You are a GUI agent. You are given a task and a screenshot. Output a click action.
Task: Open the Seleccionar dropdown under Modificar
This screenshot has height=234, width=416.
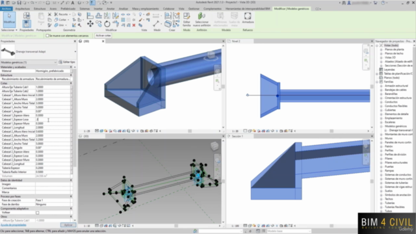[x=9, y=30]
